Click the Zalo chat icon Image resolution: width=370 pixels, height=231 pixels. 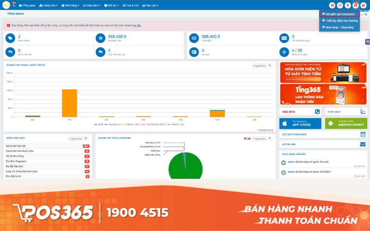coord(363,111)
